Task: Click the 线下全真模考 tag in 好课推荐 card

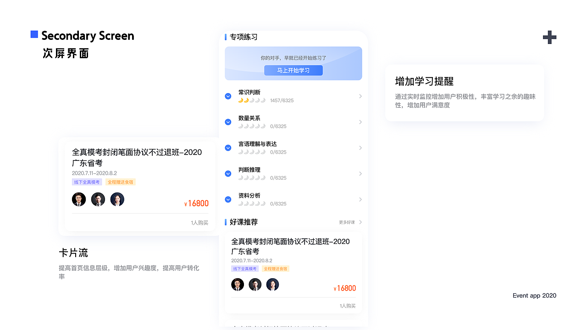Action: 245,269
